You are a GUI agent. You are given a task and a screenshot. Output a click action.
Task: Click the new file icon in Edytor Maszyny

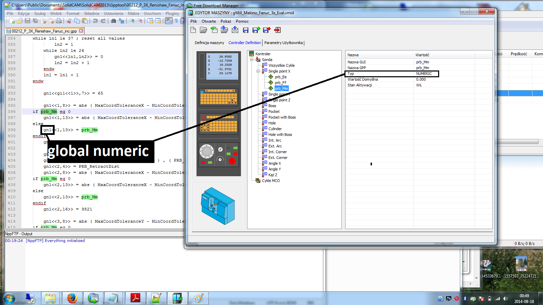point(193,30)
